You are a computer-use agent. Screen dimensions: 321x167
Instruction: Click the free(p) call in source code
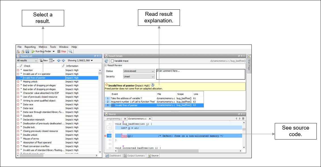tap(127, 136)
